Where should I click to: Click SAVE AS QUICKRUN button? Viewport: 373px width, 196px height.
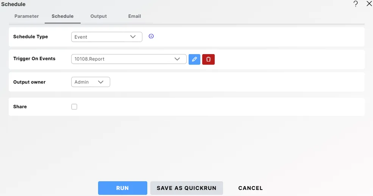(186, 188)
